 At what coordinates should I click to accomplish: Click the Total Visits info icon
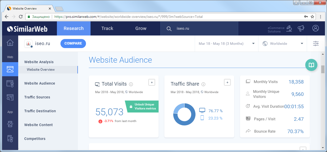point(131,84)
